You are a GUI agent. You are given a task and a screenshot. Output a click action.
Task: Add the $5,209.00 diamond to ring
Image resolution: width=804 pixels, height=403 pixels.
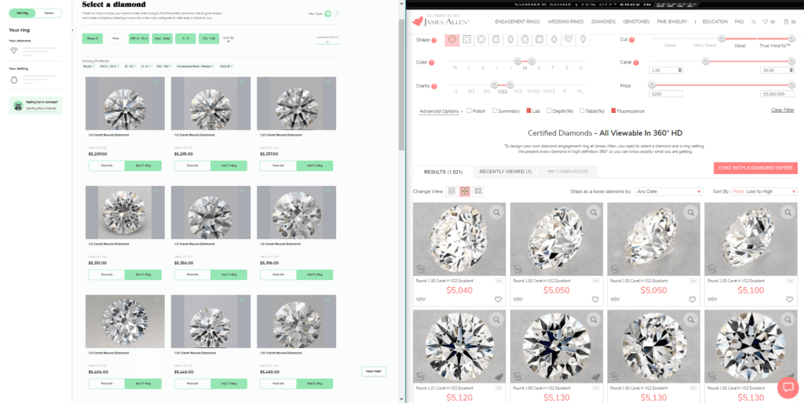143,165
